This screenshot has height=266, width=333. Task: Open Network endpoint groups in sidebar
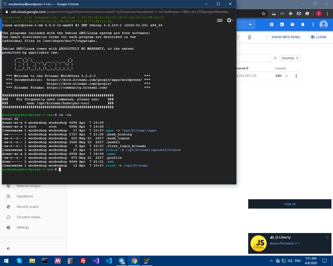30,186
